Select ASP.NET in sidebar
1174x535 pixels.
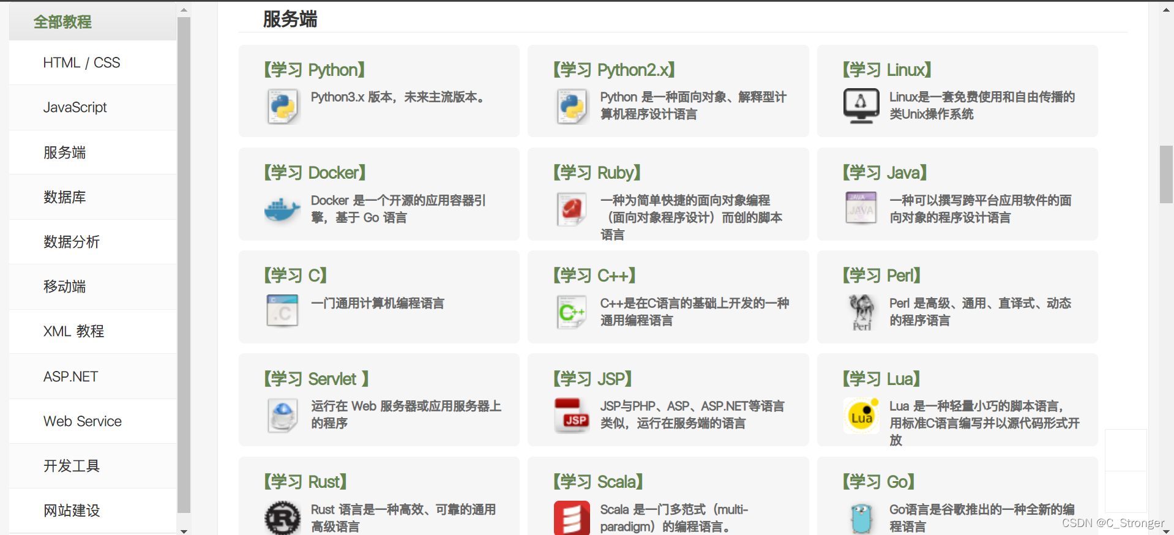[x=93, y=376]
